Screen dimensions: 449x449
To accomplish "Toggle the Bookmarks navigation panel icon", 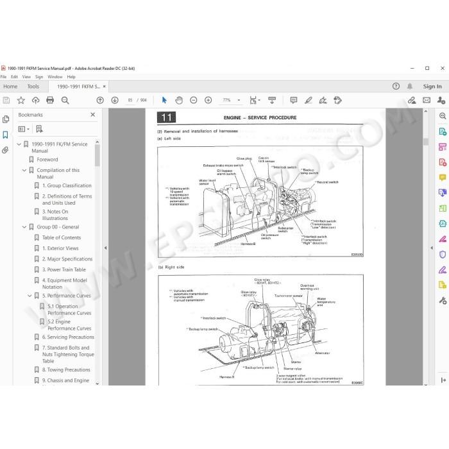I will click(x=5, y=135).
